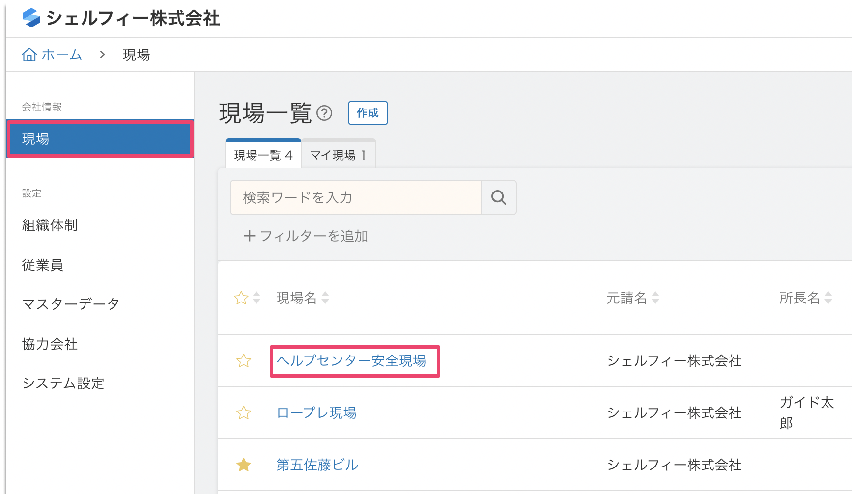852x494 pixels.
Task: Click the 作成 button
Action: pos(368,113)
